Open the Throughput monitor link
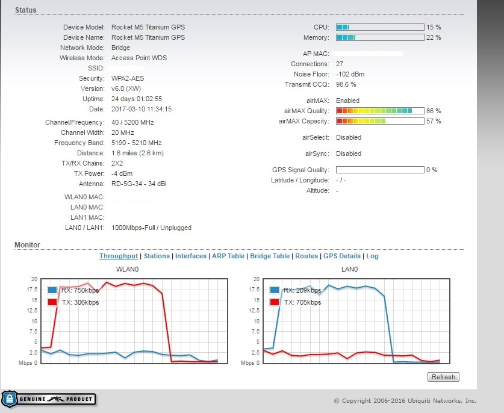 pos(118,256)
